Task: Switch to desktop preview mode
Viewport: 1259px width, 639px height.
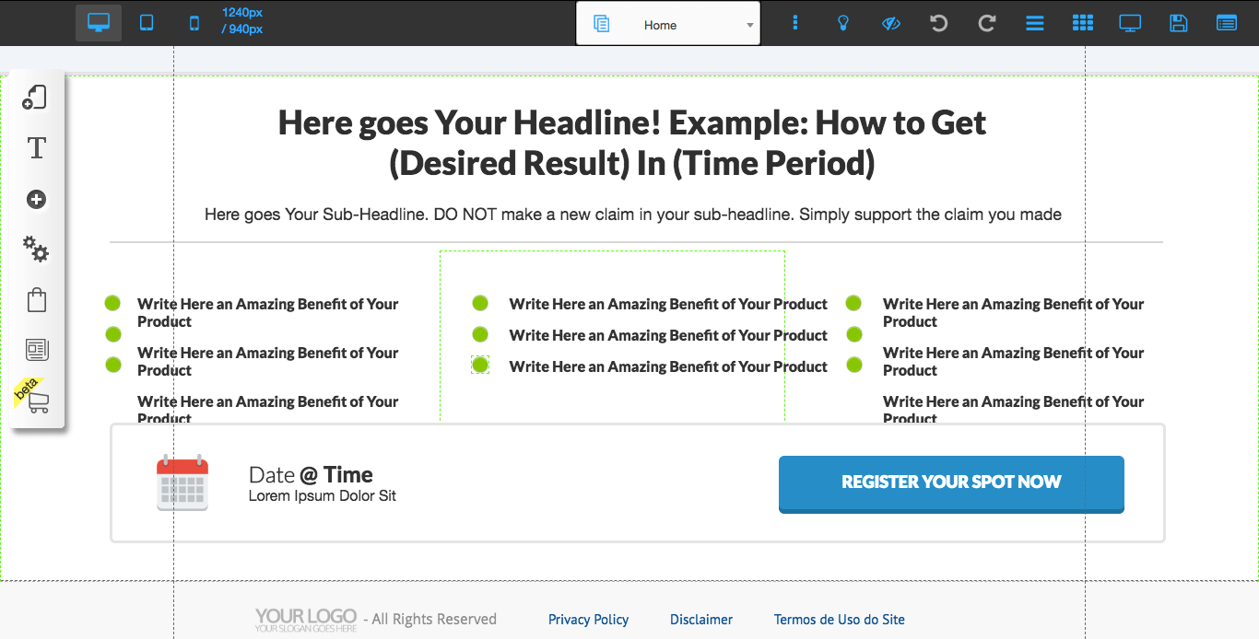Action: click(x=99, y=23)
